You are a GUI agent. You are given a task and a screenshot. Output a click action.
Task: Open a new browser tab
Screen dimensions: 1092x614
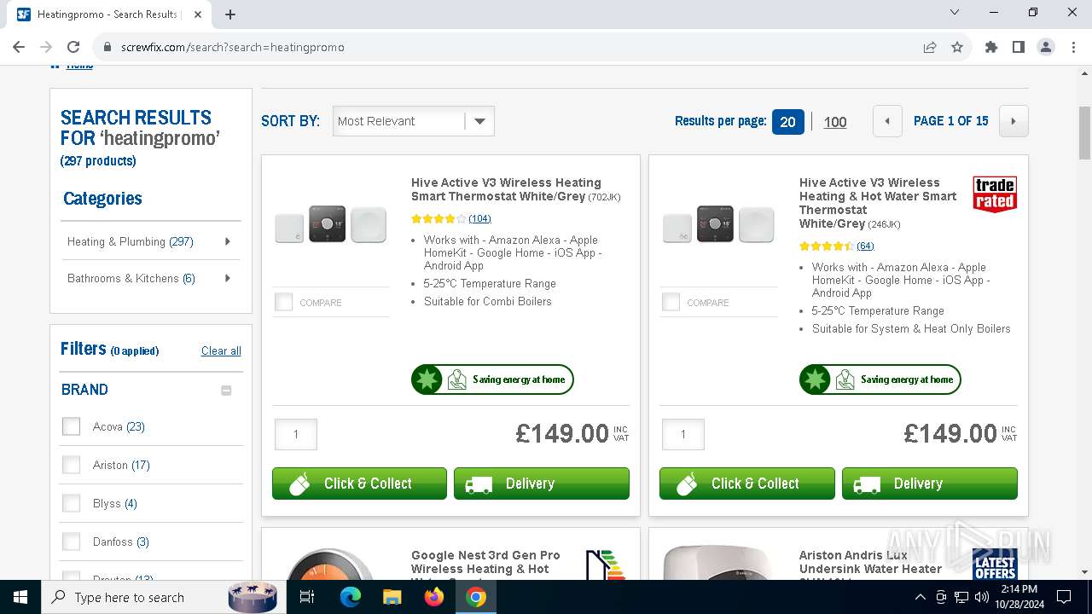tap(230, 14)
